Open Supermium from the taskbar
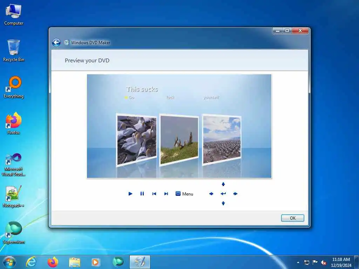 [x=118, y=262]
